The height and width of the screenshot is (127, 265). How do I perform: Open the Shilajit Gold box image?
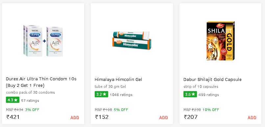point(221,40)
